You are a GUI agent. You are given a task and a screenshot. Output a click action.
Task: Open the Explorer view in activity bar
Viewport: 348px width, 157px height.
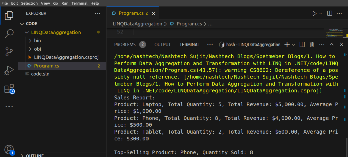(9, 15)
